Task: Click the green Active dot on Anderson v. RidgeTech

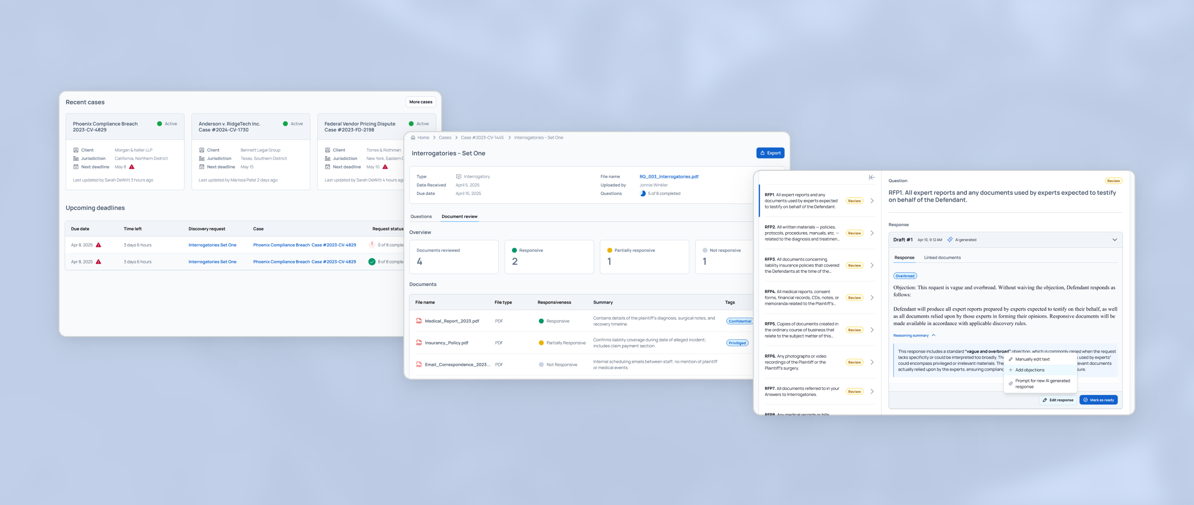Action: point(285,124)
